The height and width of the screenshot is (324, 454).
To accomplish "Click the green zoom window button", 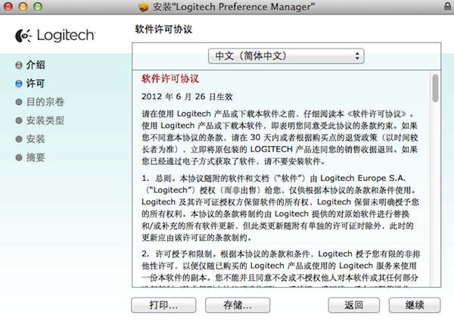I will click(38, 6).
